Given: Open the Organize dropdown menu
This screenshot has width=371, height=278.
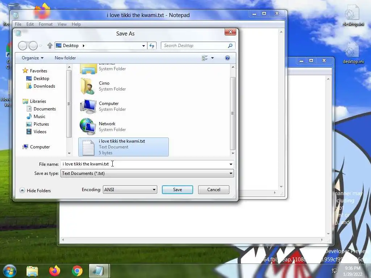Looking at the screenshot, I should click(x=32, y=58).
